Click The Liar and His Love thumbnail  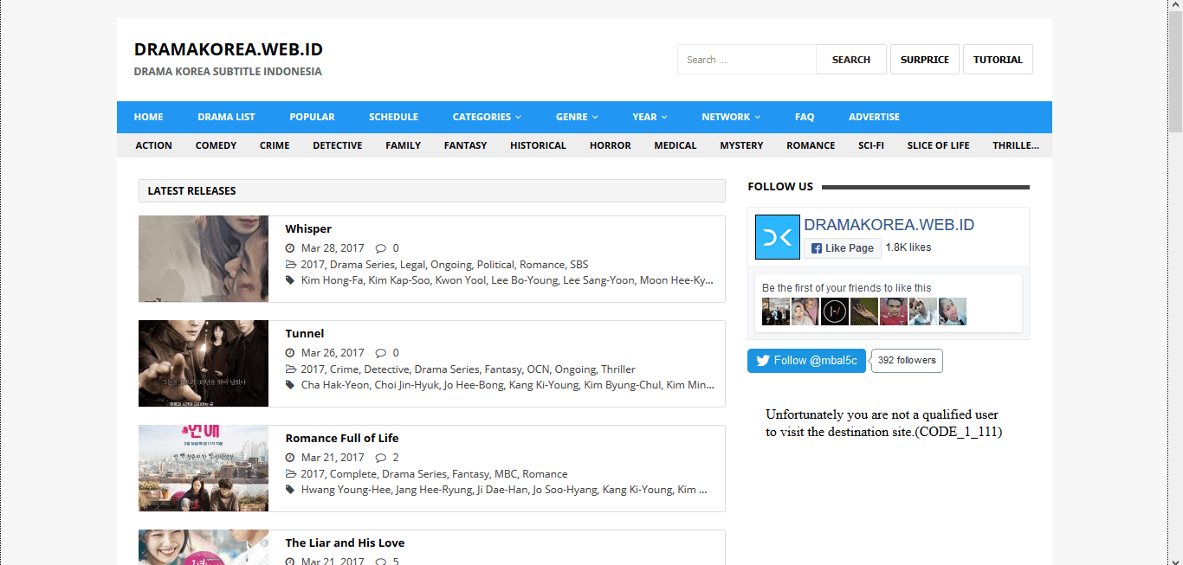tap(204, 547)
